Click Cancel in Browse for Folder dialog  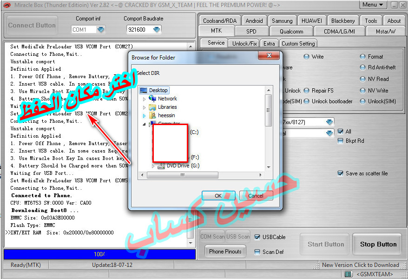(256, 196)
